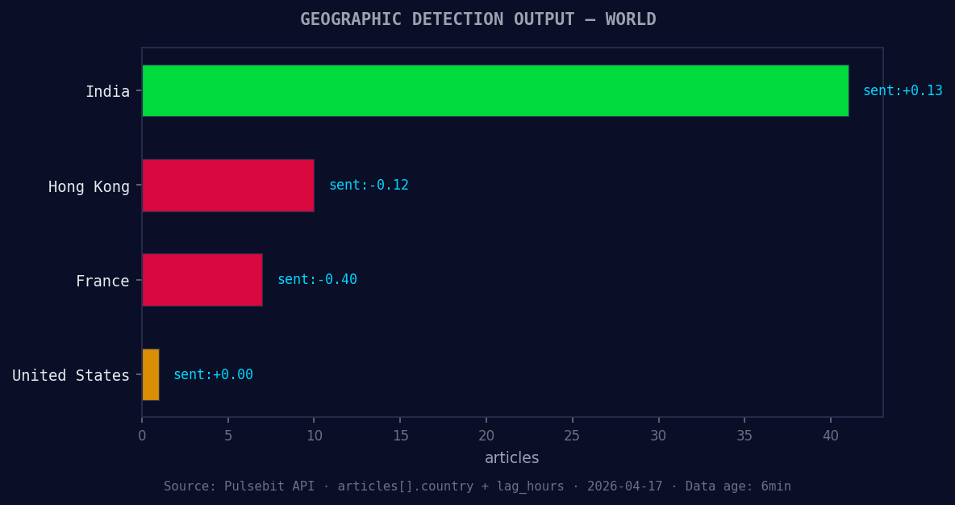Click the sent:+0.00 annotation for United States
955x505 pixels.
[x=213, y=374]
